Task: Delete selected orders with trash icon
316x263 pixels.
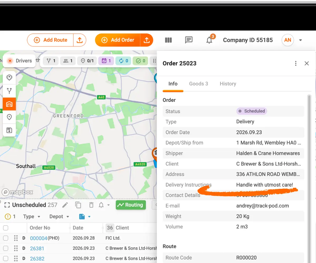Action: tap(91, 205)
